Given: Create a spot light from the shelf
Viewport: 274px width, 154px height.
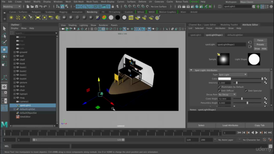Looking at the screenshot, I should click(x=31, y=18).
